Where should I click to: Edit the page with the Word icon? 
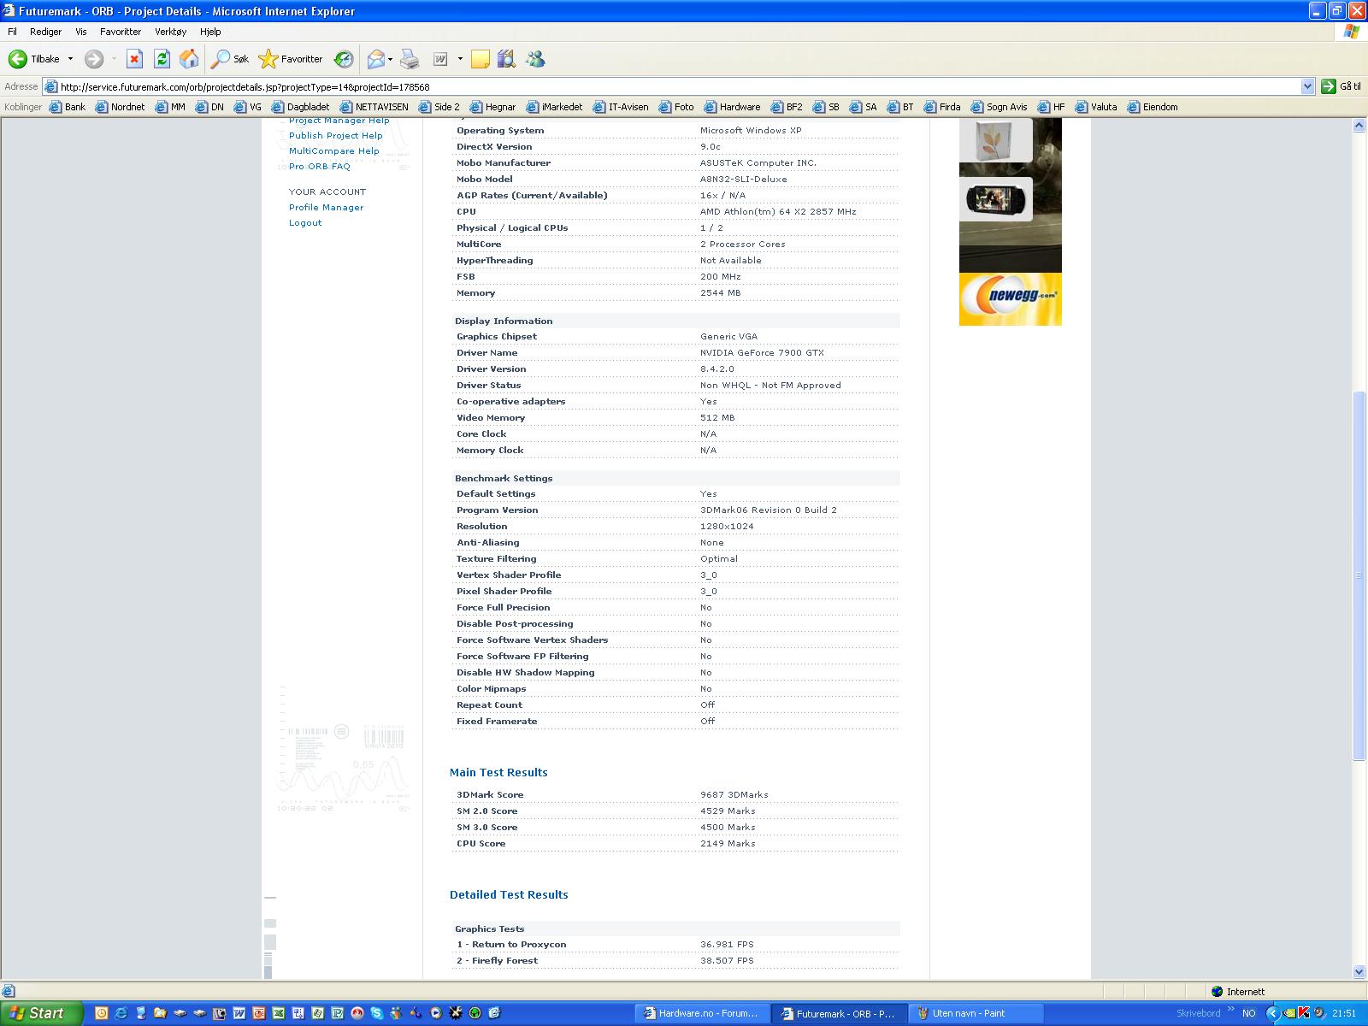point(440,59)
